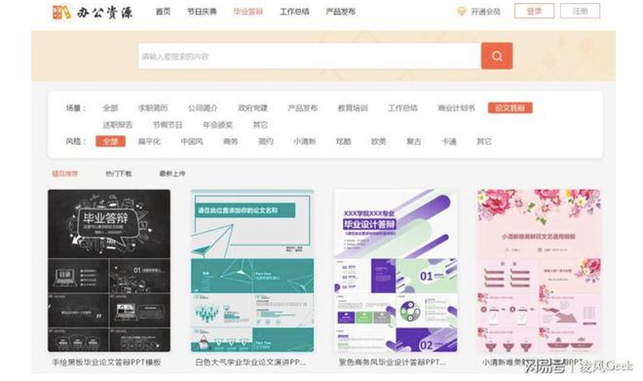
Task: Select 毕业答辩 in the top navigation
Action: [248, 12]
